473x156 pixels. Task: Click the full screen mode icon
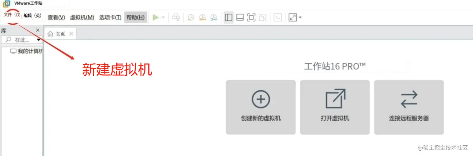[251, 18]
